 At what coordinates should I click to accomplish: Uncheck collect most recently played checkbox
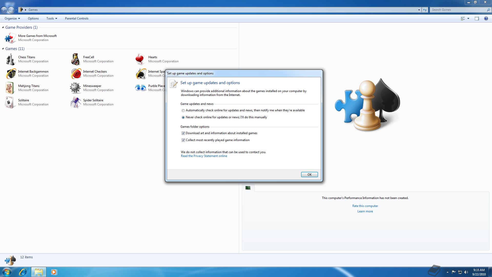(x=183, y=140)
